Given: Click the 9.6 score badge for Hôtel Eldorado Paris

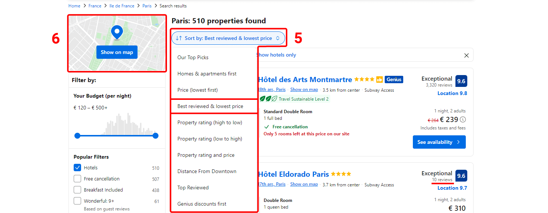Looking at the screenshot, I should point(461,176).
